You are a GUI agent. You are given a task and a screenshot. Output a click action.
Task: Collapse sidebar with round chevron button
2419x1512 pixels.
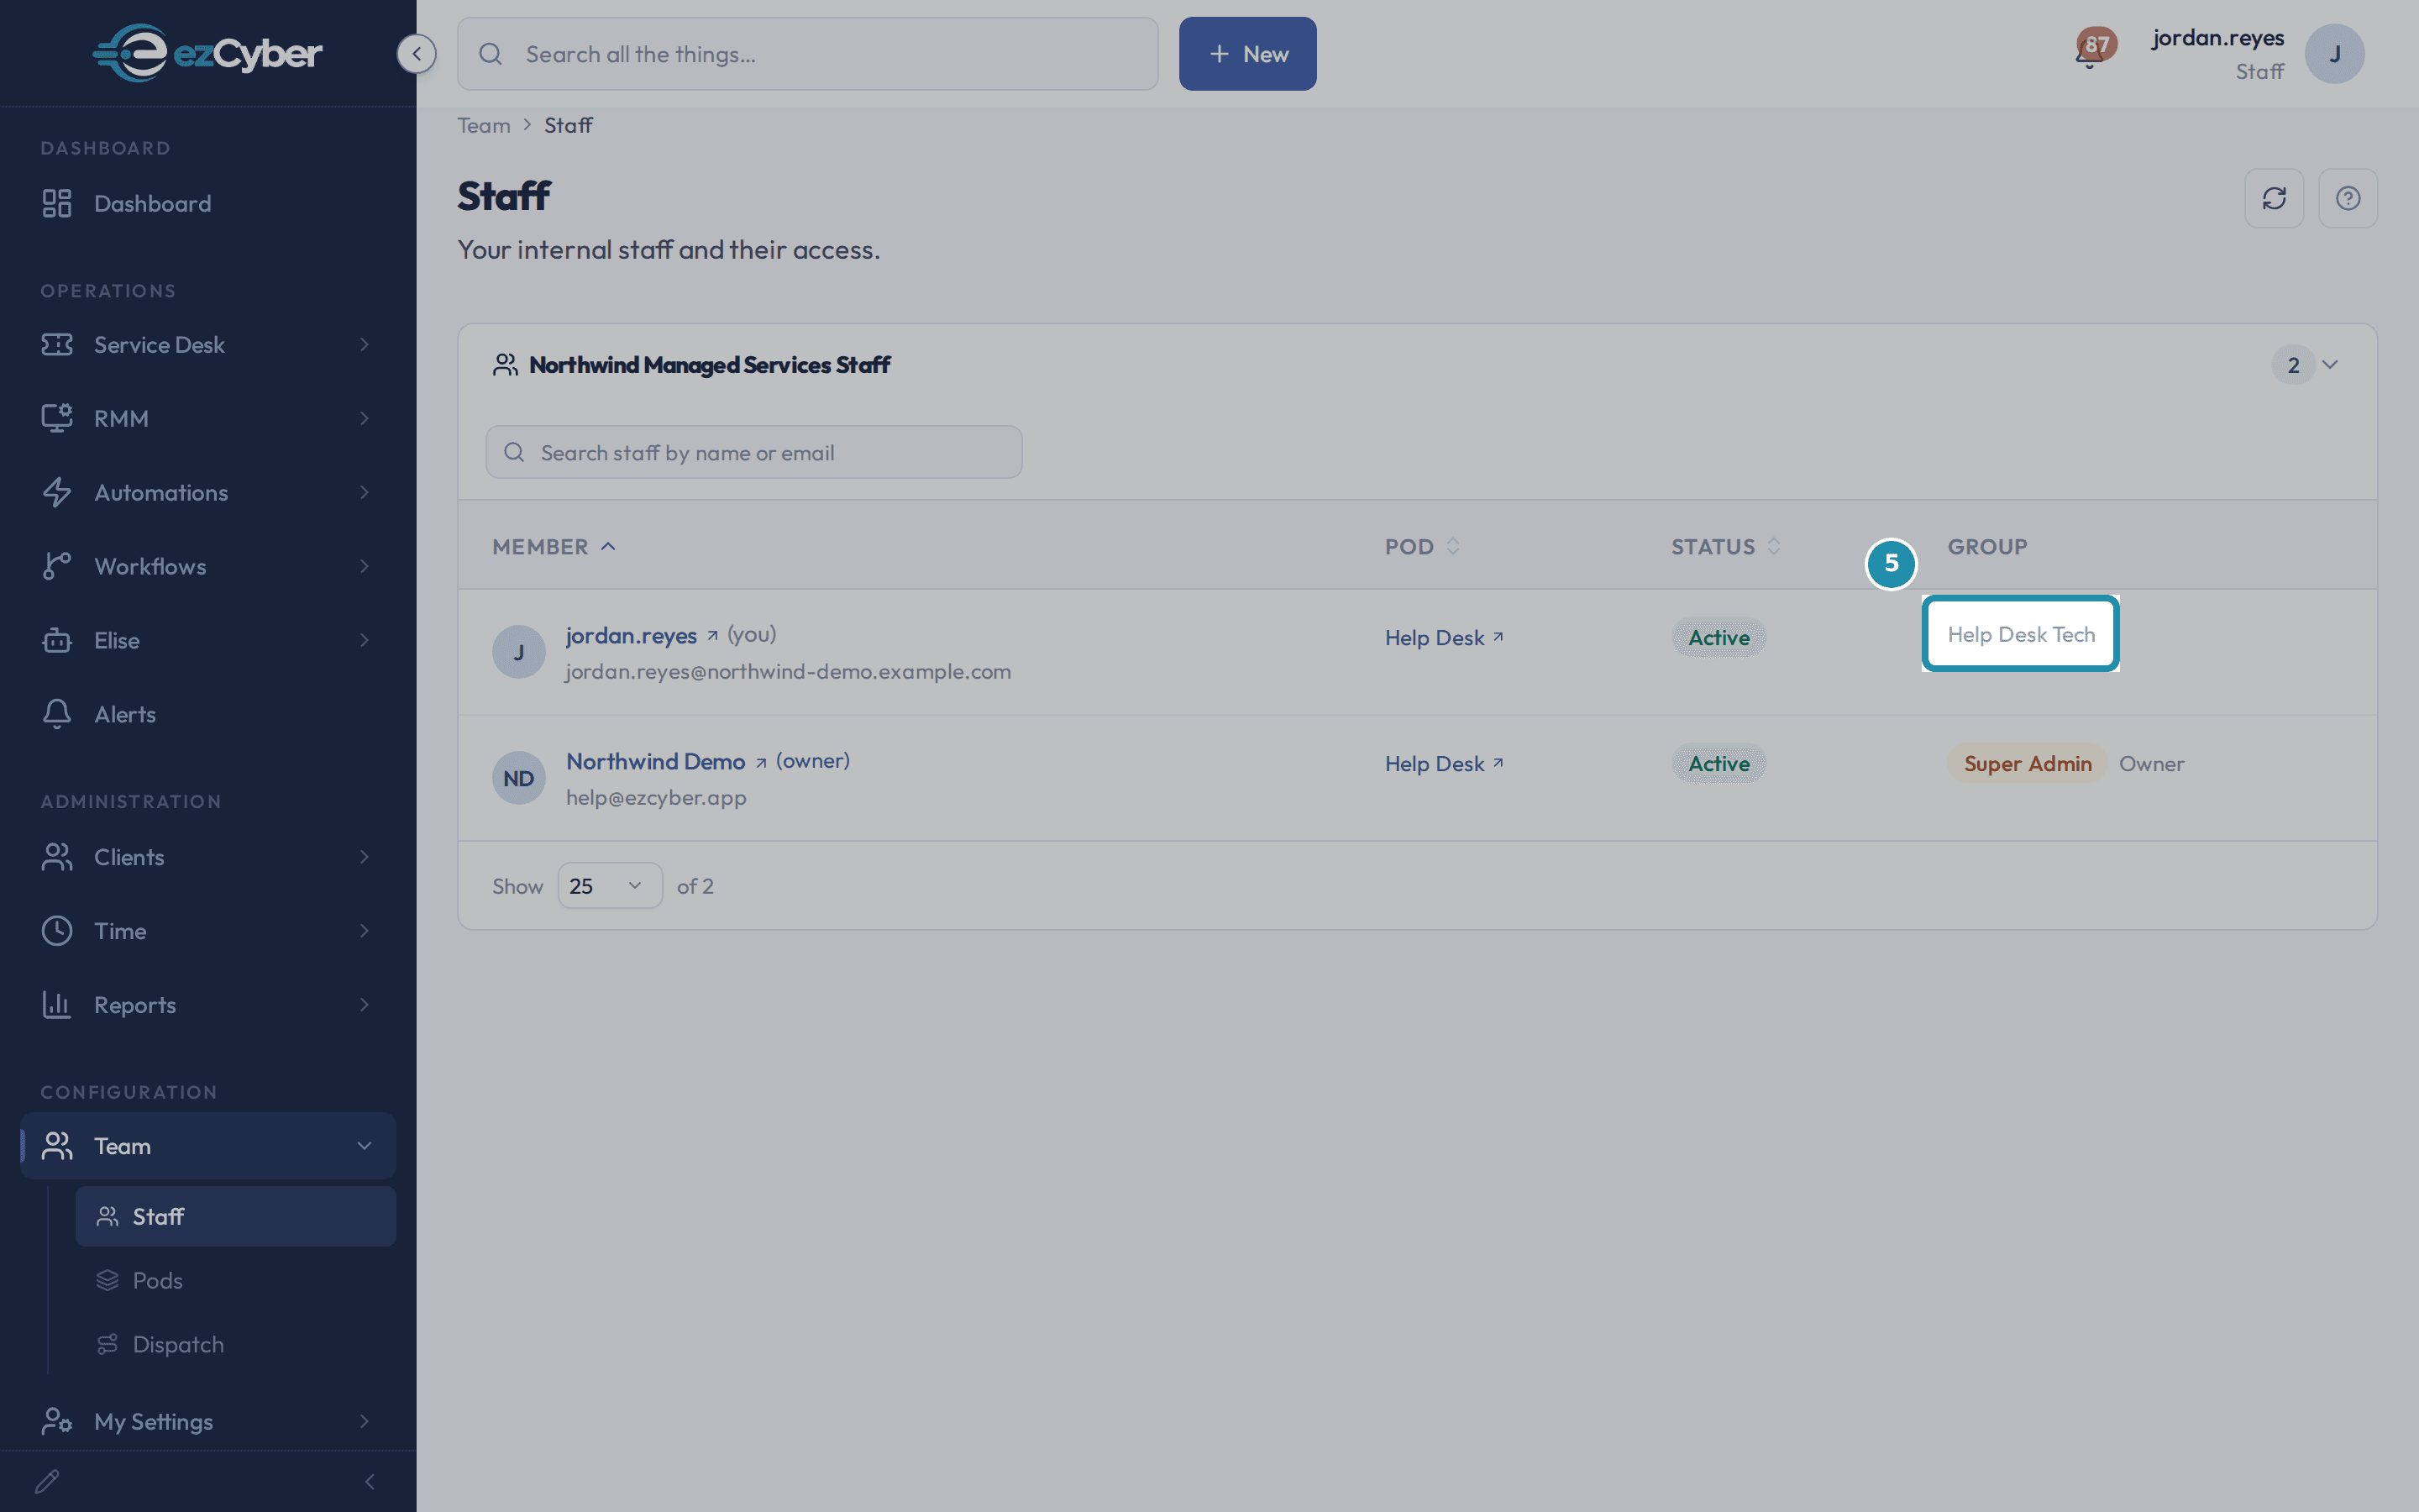point(417,53)
